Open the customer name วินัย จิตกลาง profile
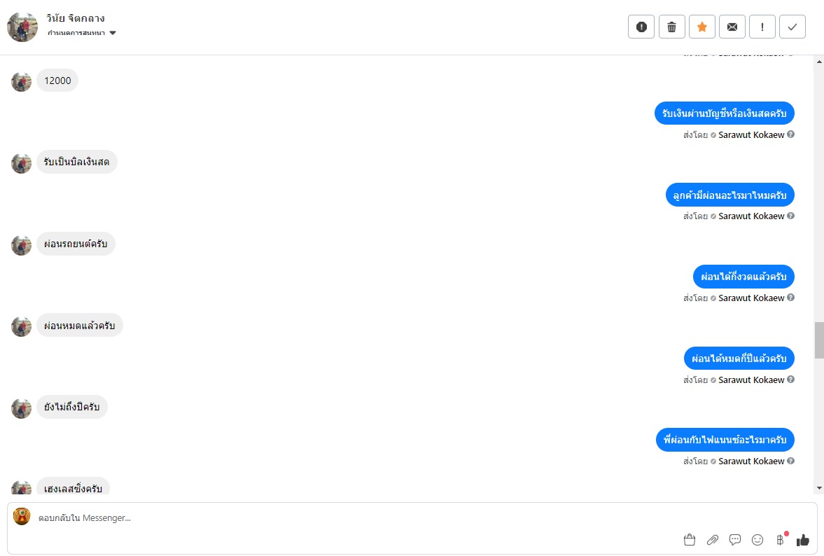The image size is (824, 556). coord(76,18)
